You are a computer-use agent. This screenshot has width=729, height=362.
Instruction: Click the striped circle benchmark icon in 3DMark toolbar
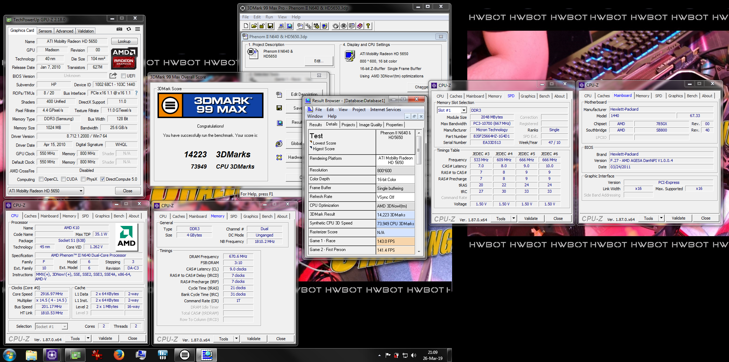(x=344, y=26)
